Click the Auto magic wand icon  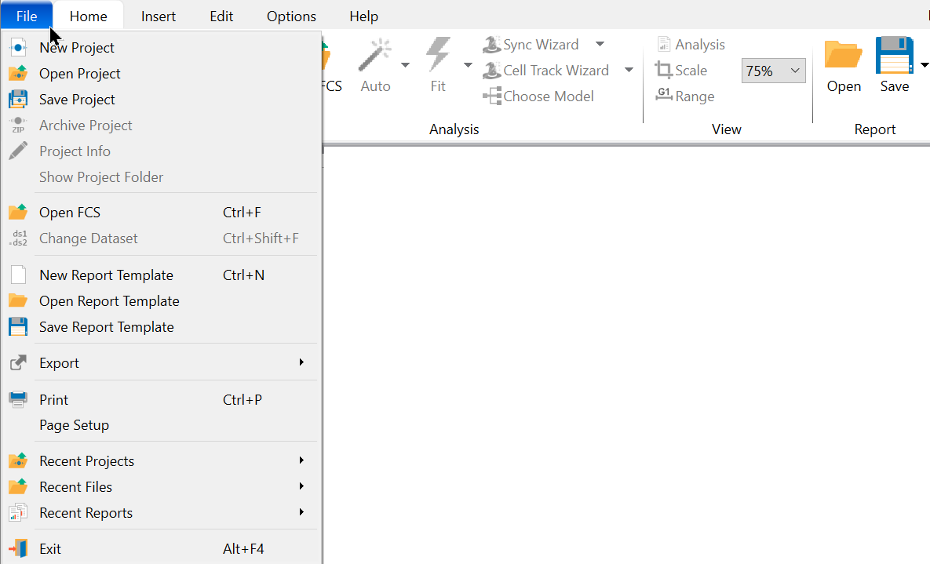coord(375,56)
